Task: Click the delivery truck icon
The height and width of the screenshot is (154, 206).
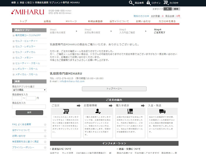Action: [x=162, y=111]
